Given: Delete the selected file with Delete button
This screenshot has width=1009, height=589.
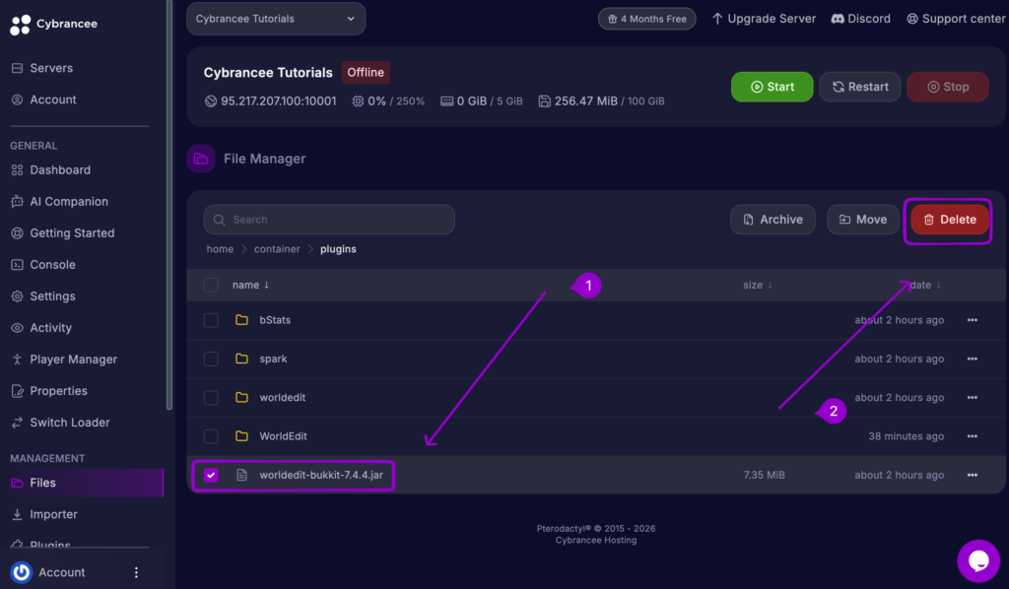Looking at the screenshot, I should coord(950,220).
